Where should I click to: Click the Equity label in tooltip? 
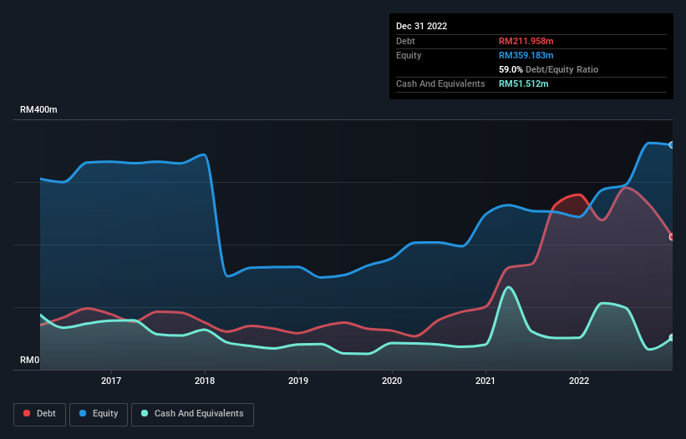click(409, 55)
